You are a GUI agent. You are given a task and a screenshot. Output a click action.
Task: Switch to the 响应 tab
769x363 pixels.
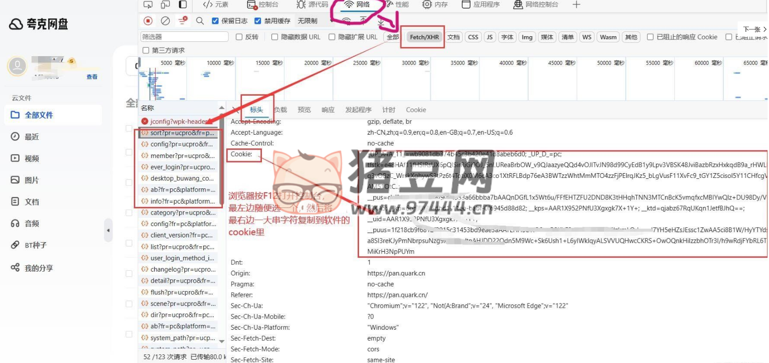point(328,110)
